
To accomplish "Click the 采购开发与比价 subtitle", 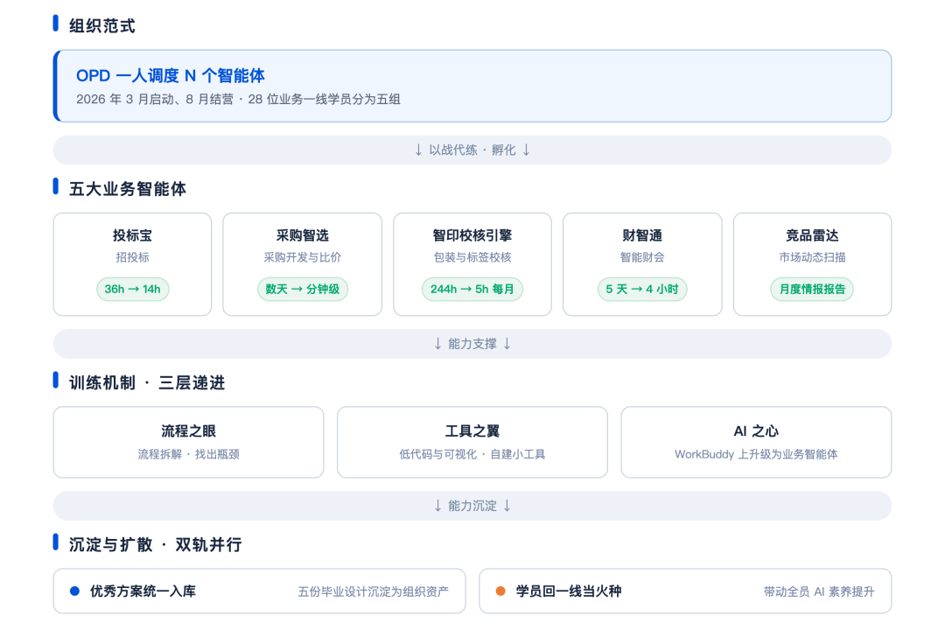I will 302,257.
